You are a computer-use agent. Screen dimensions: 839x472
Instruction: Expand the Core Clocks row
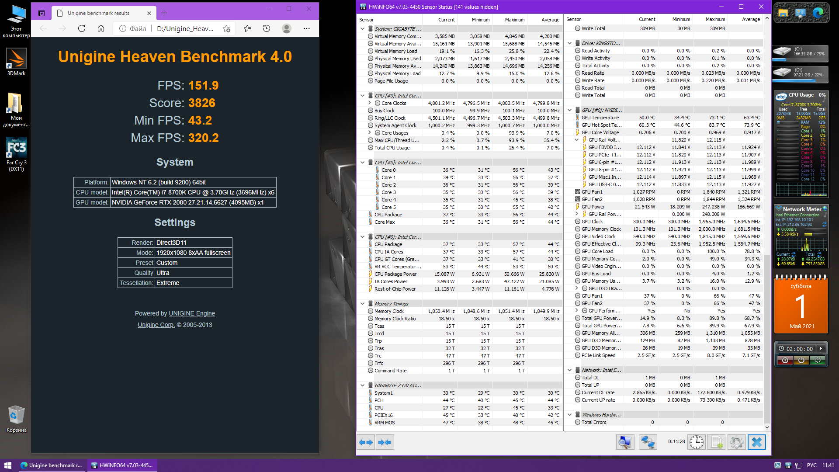coord(370,103)
